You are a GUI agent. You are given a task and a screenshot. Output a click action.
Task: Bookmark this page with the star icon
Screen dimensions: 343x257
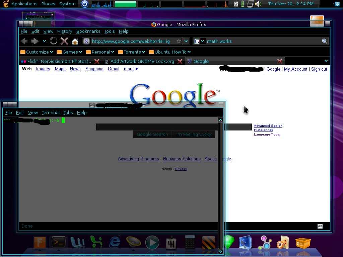click(x=179, y=41)
